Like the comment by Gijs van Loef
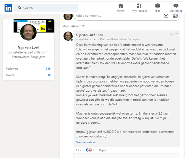 point(79,150)
